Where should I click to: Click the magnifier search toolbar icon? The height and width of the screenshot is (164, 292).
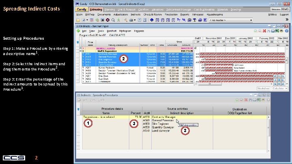(x=113, y=20)
